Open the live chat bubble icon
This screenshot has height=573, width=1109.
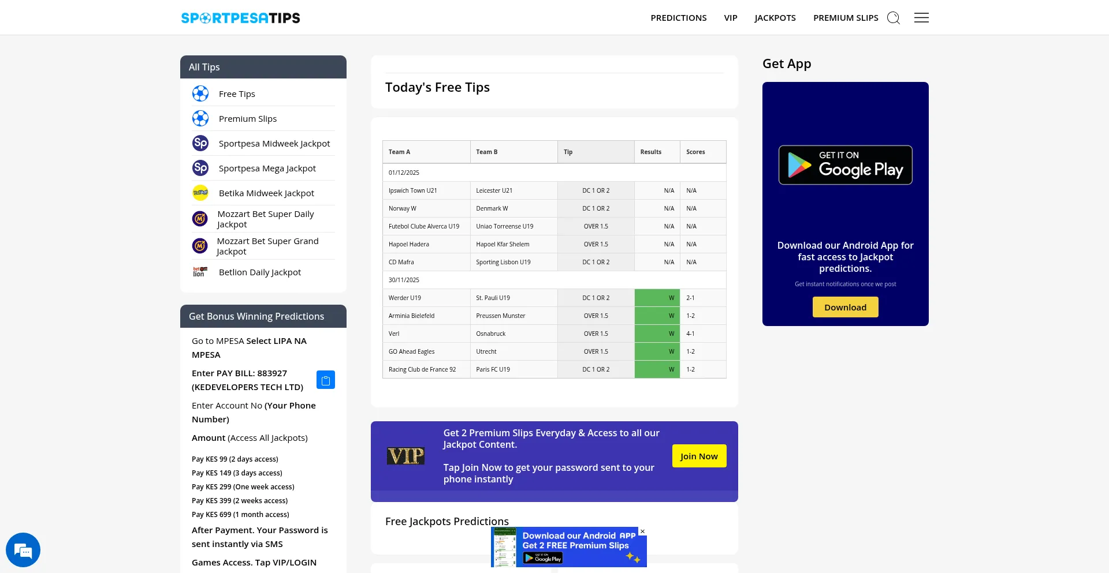tap(23, 550)
